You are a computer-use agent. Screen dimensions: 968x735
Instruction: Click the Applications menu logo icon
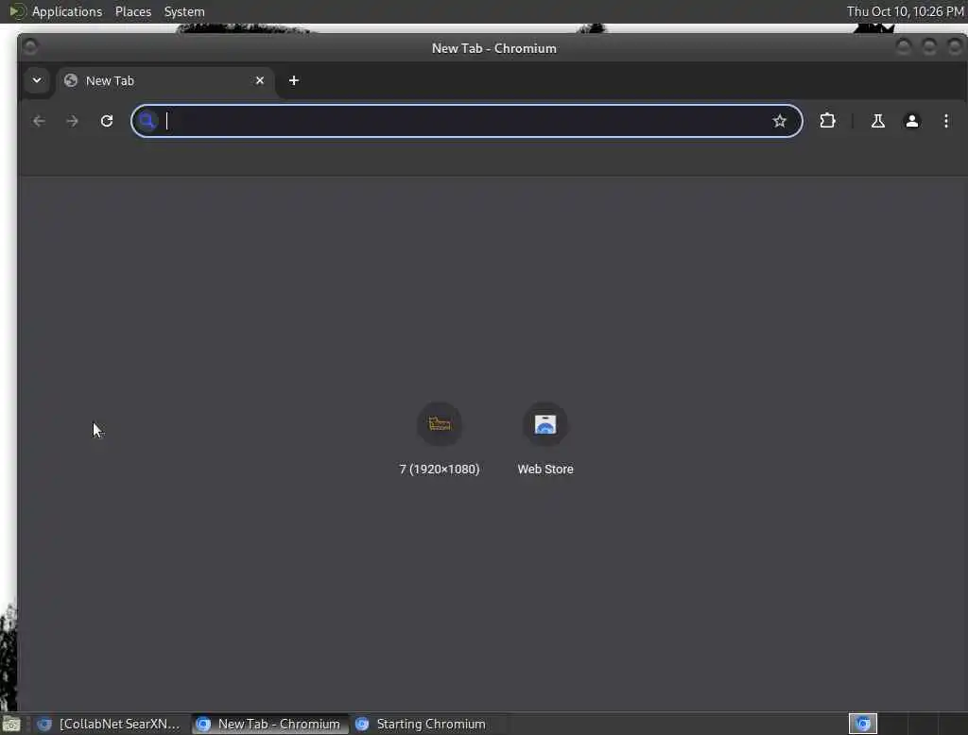coord(17,11)
